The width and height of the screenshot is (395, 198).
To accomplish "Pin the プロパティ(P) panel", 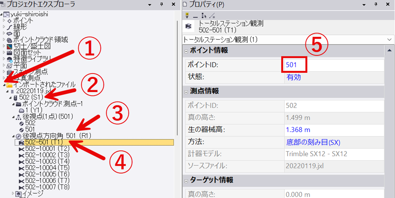I will [376, 4].
